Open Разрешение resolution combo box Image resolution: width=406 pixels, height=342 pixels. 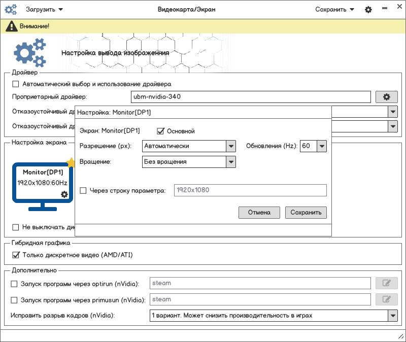pyautogui.click(x=189, y=146)
